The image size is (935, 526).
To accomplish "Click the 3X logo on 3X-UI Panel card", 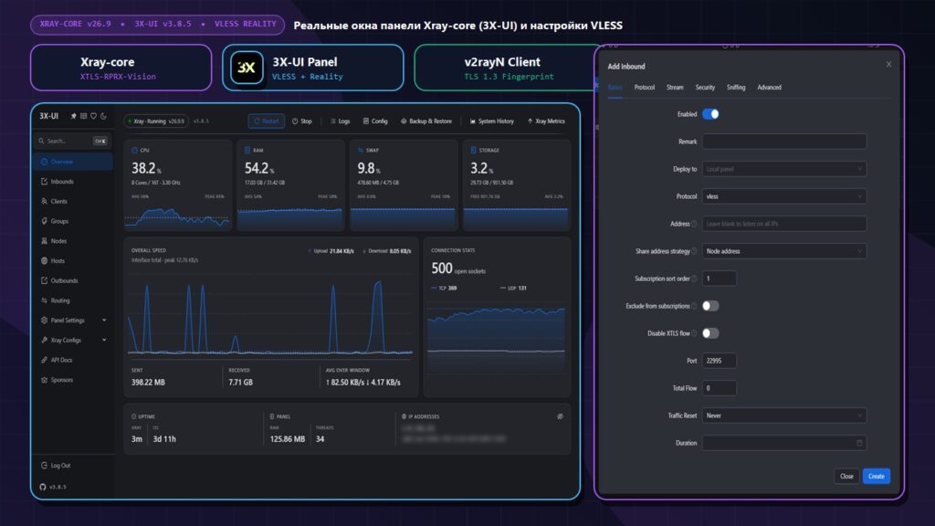I will tap(247, 68).
